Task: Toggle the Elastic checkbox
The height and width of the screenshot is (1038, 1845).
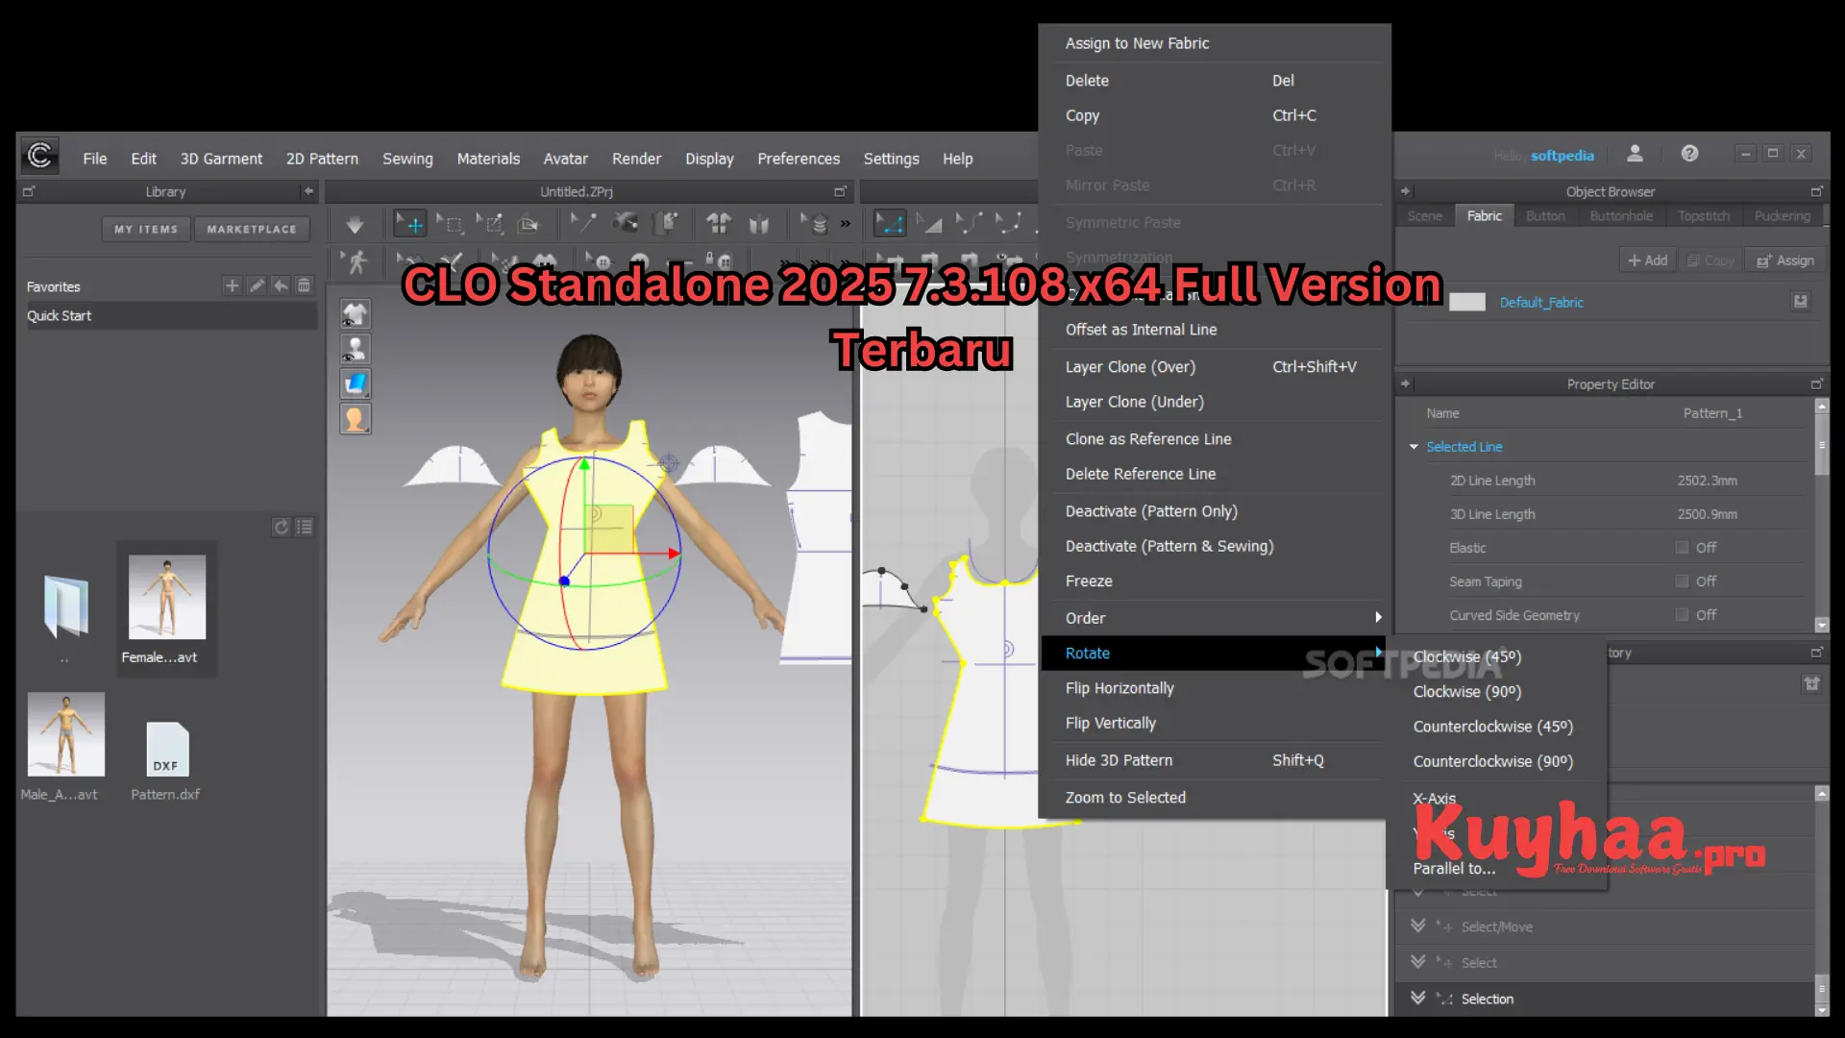Action: point(1682,547)
